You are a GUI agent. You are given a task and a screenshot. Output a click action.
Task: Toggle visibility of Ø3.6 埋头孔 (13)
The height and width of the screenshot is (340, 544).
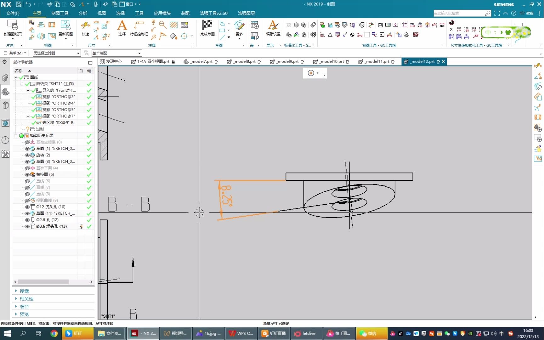coord(27,227)
